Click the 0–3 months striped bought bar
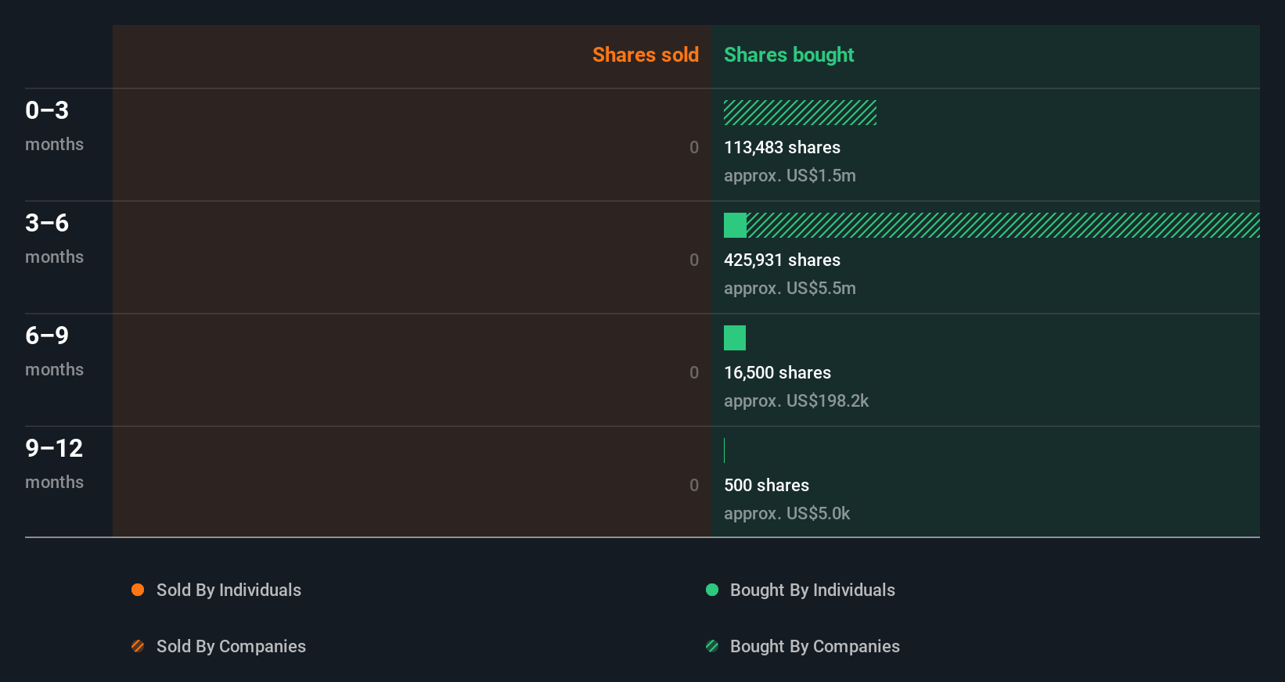 click(800, 113)
